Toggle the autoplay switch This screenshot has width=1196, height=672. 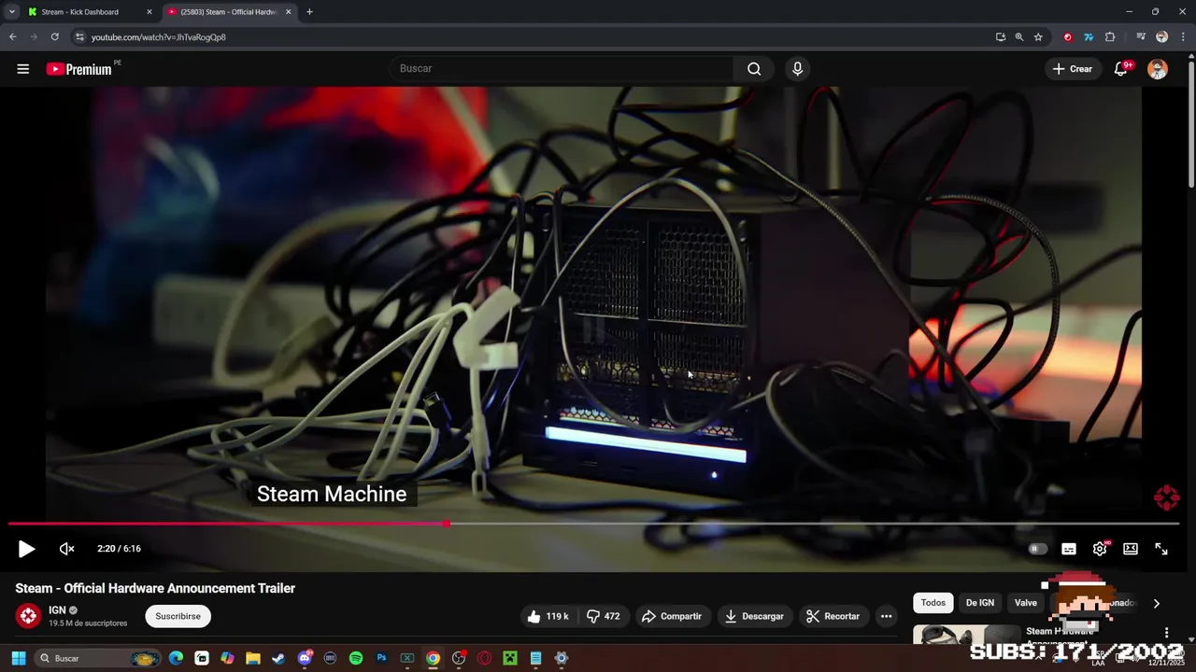click(x=1037, y=549)
